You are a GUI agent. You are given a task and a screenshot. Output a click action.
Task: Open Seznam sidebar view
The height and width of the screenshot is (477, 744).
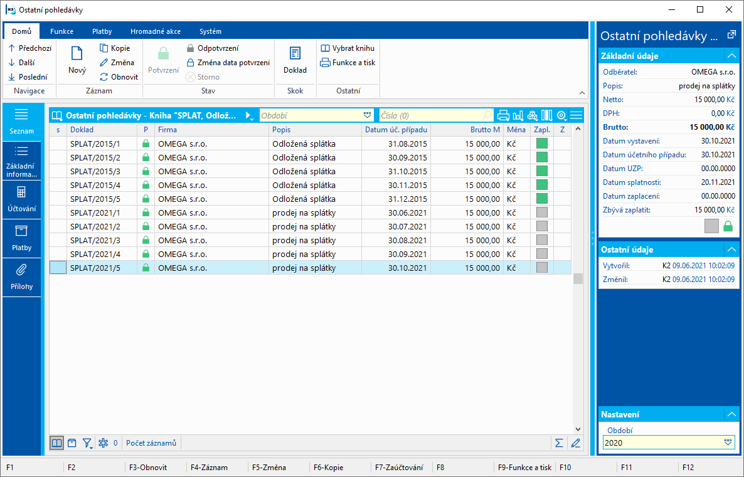coord(21,122)
